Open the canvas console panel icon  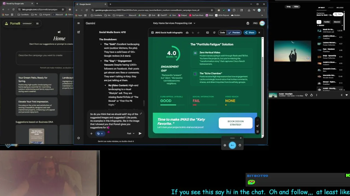tap(208, 33)
